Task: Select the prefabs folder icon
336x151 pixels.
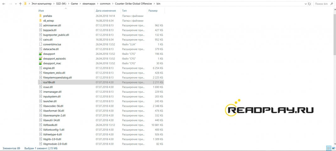Action: 40,16
